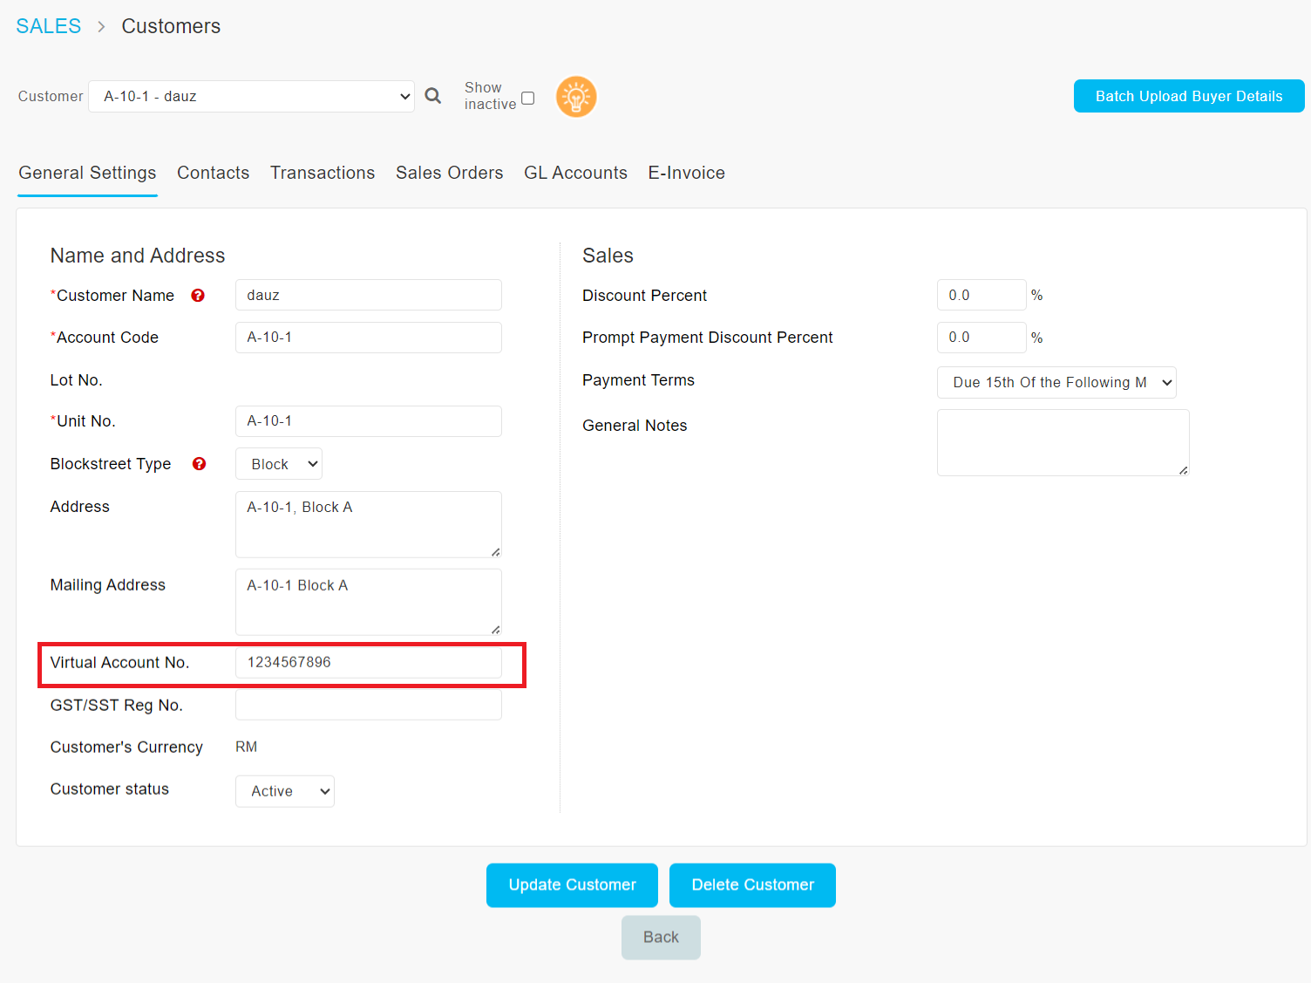Change the Customer status dropdown
The width and height of the screenshot is (1311, 983).
284,791
